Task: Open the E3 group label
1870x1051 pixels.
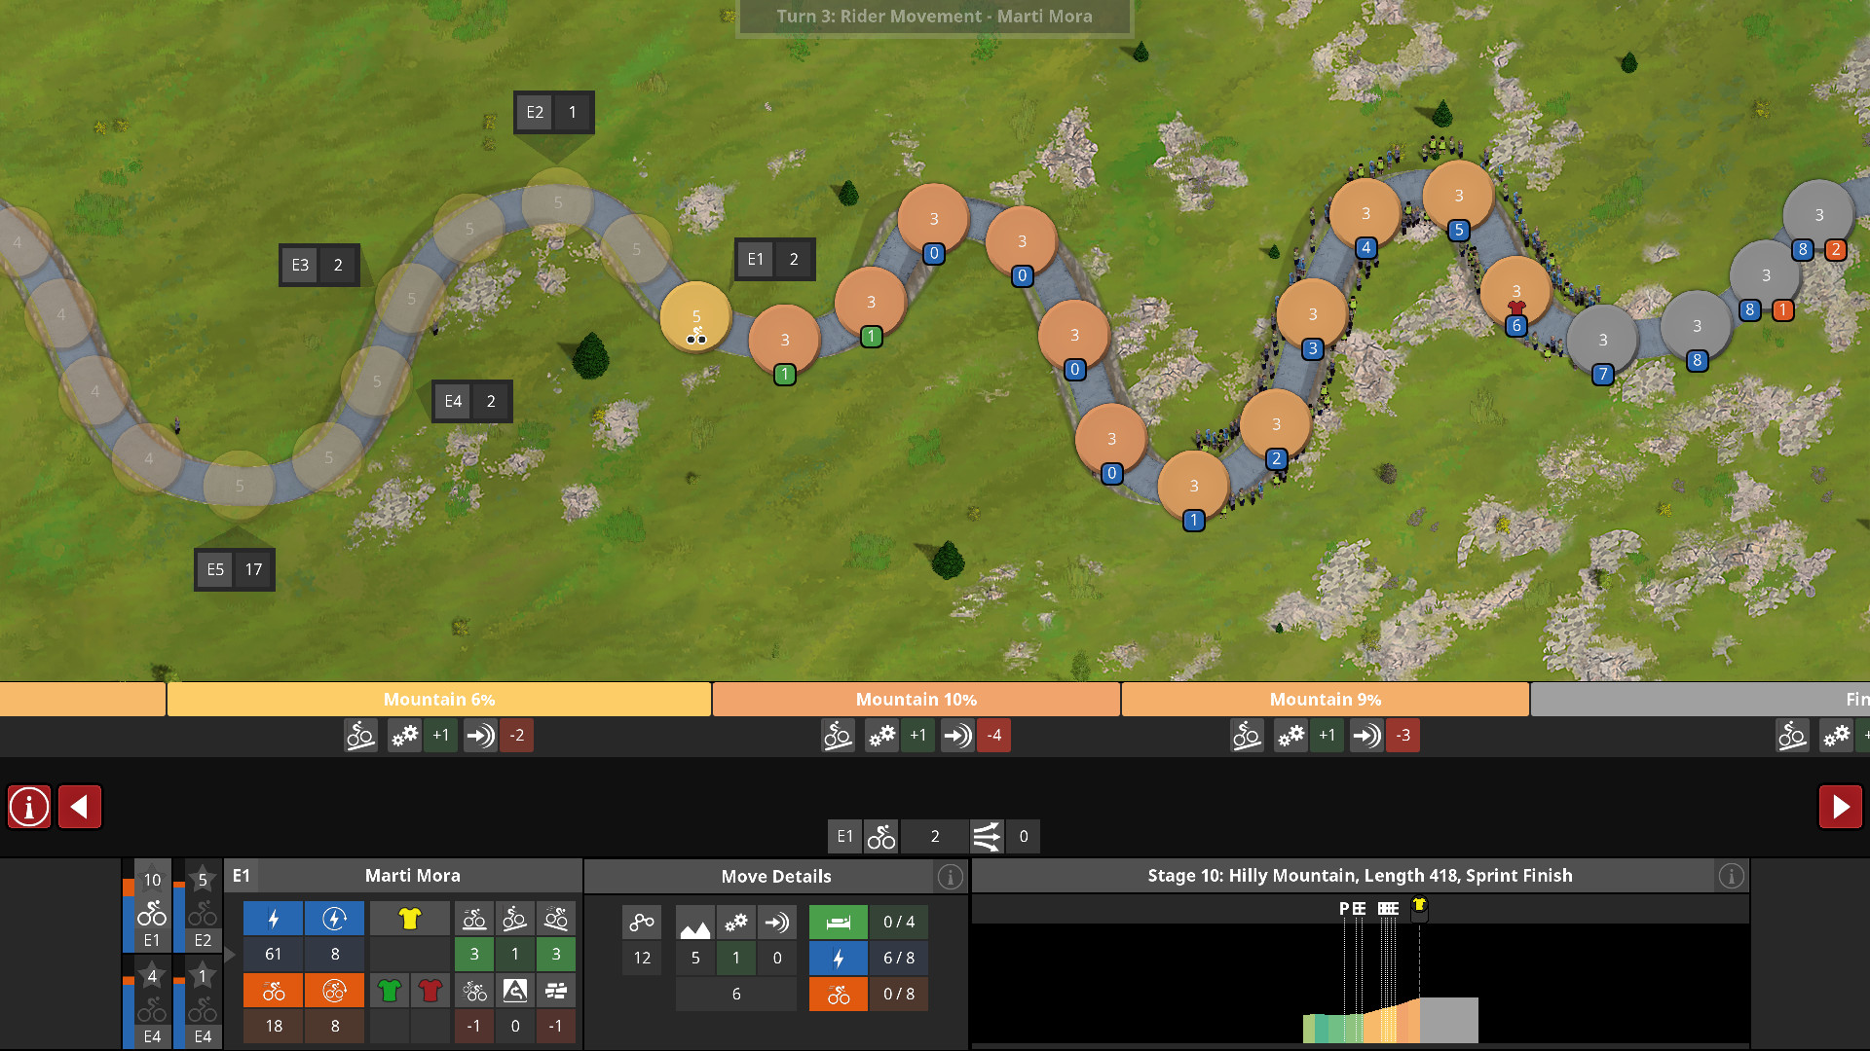Action: coord(318,265)
